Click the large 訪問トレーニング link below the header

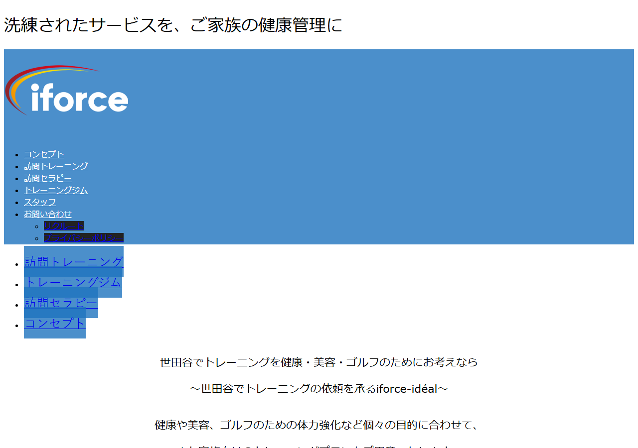click(x=74, y=262)
